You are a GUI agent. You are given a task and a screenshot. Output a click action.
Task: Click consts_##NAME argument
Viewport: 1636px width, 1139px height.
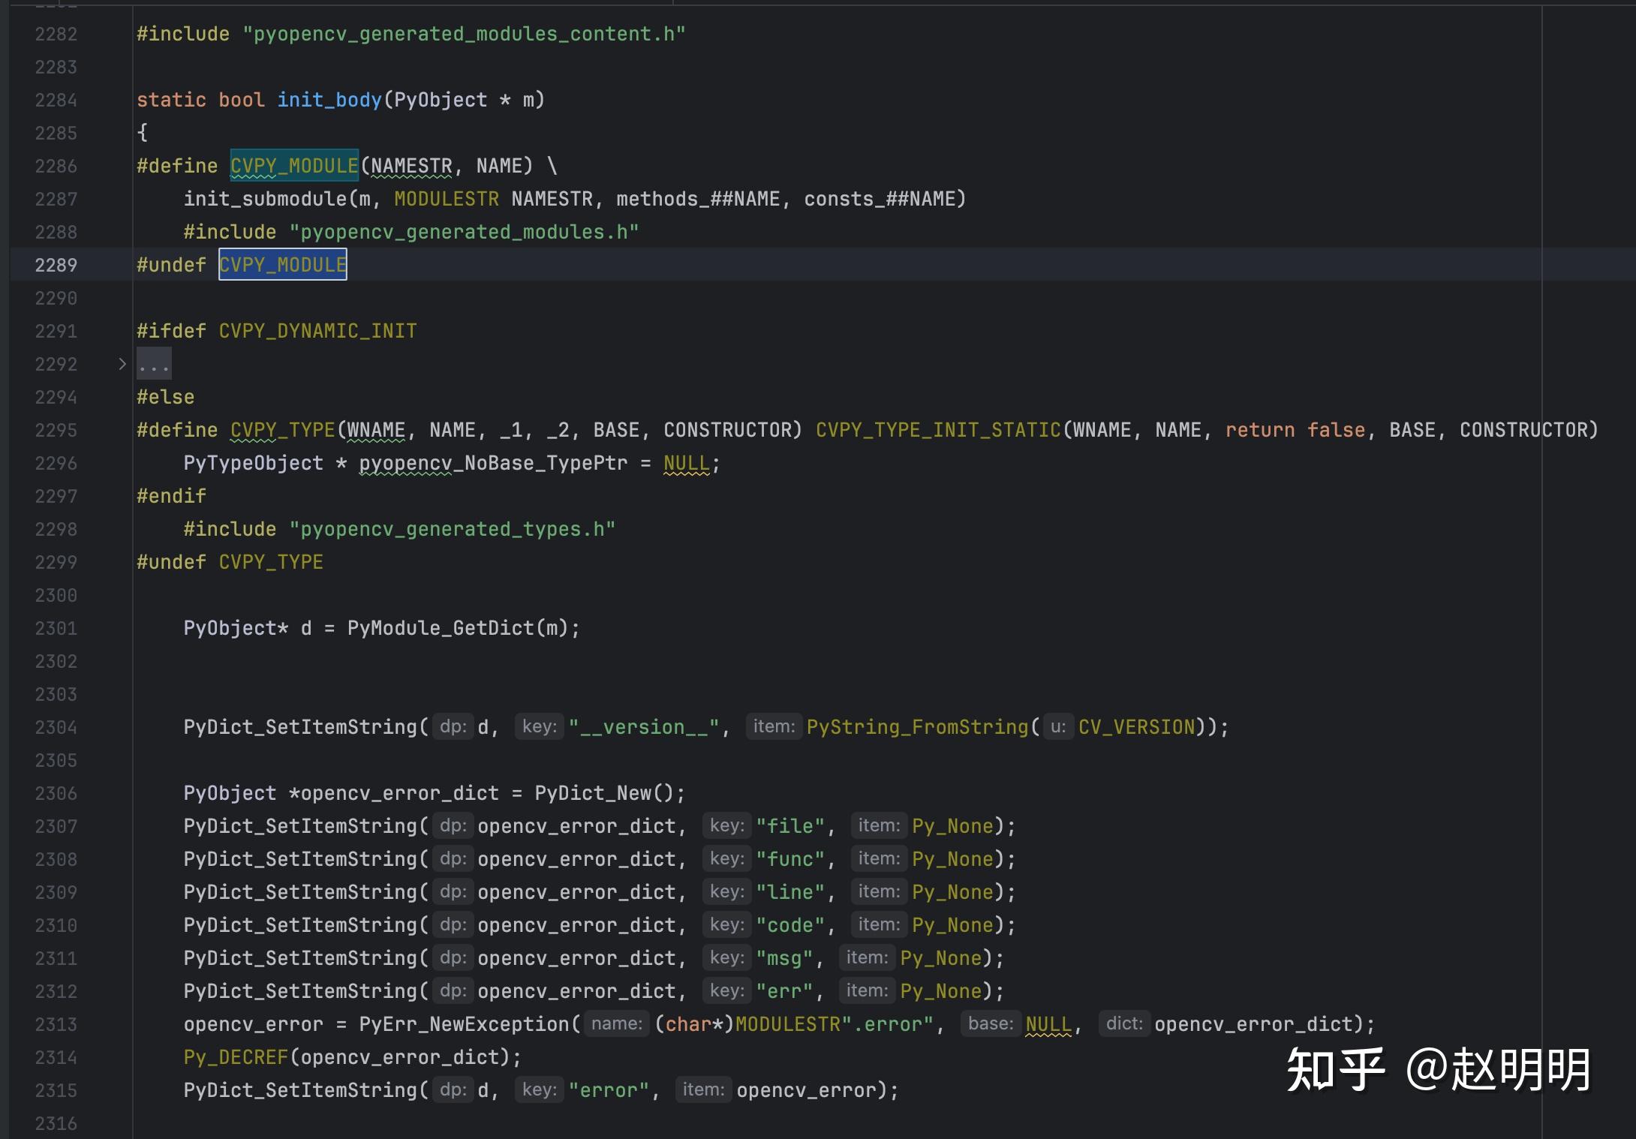tap(880, 199)
